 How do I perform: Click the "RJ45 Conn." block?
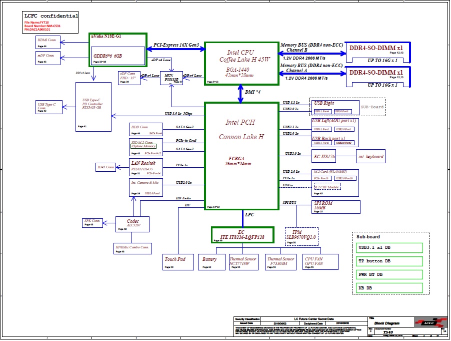click(x=105, y=167)
